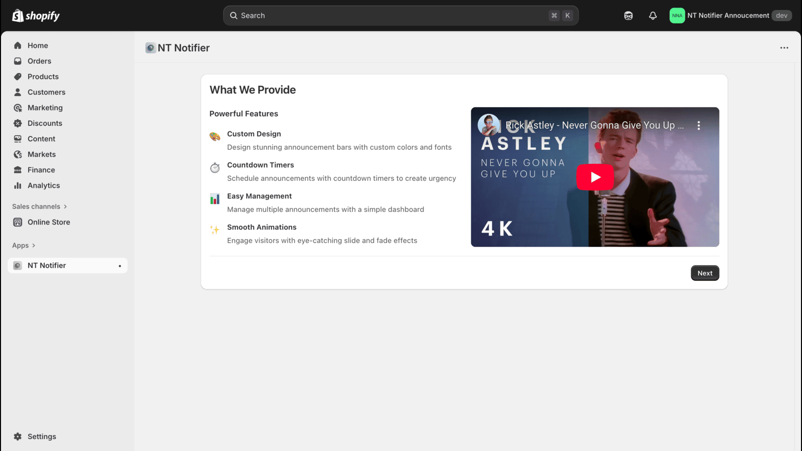802x451 pixels.
Task: Expand the Apps section
Action: 24,246
